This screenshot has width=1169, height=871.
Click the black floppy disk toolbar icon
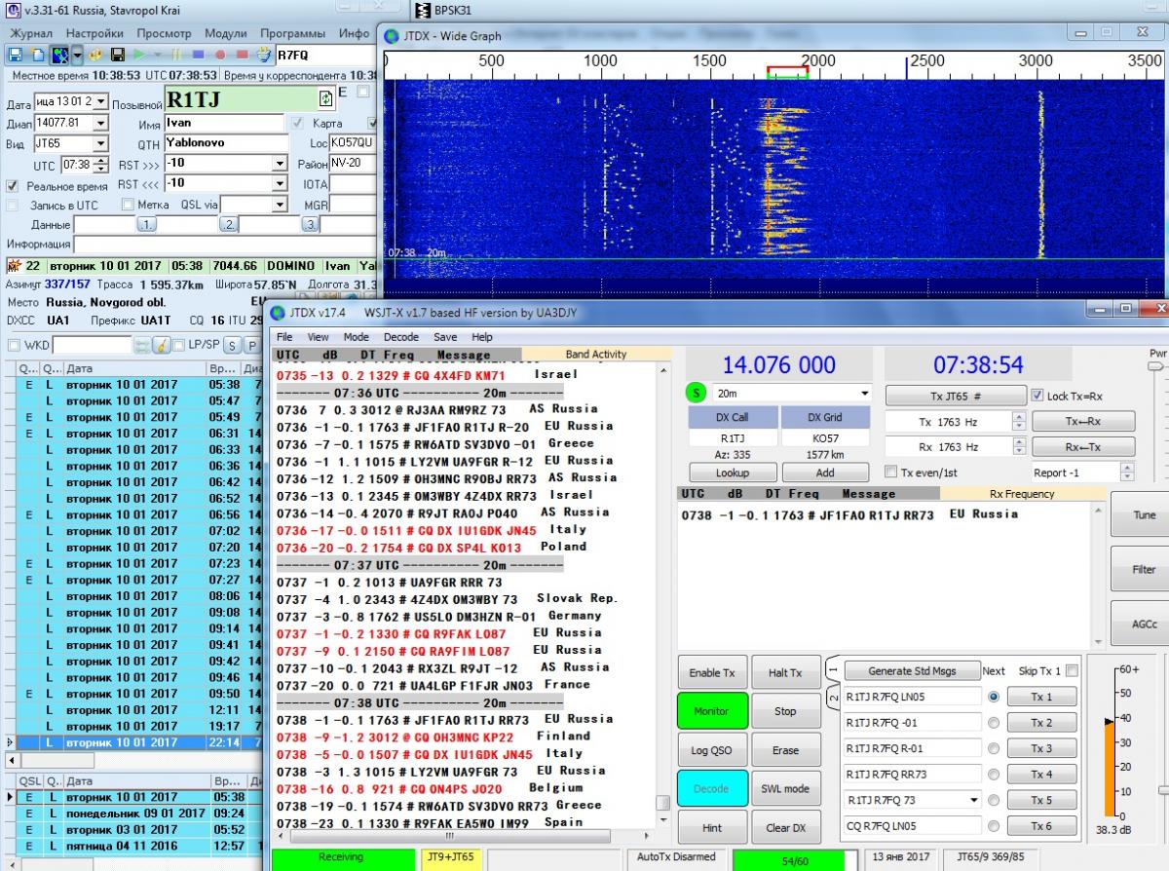point(118,55)
